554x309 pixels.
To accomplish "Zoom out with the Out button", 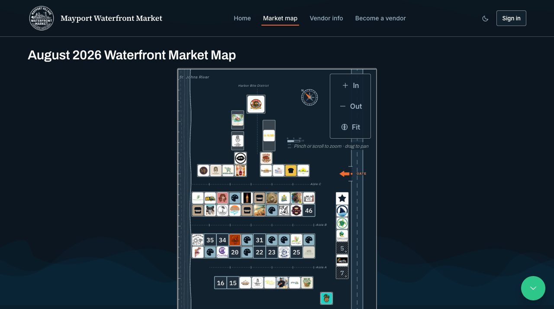I will pyautogui.click(x=351, y=106).
